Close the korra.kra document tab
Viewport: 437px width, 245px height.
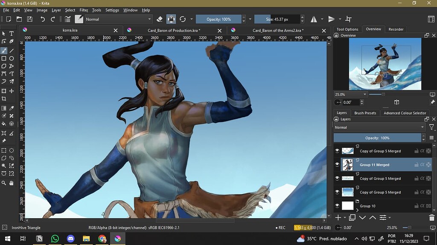(x=116, y=30)
